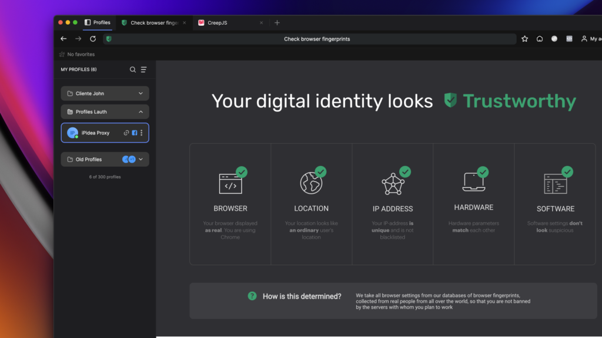Open the profile list filter menu icon

point(143,70)
